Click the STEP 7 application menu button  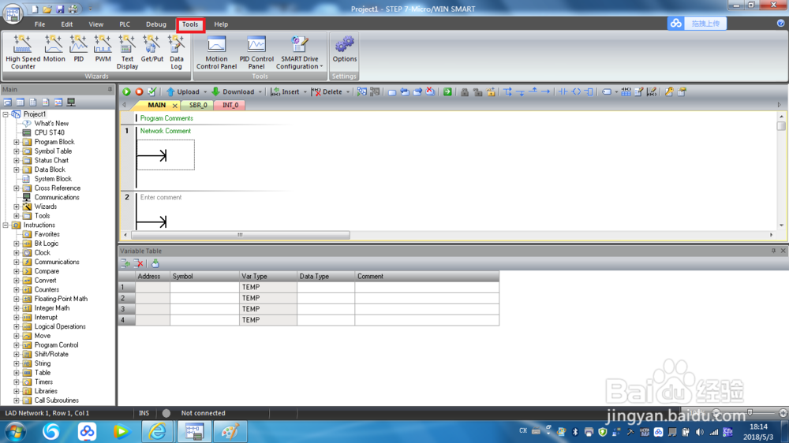[x=13, y=13]
